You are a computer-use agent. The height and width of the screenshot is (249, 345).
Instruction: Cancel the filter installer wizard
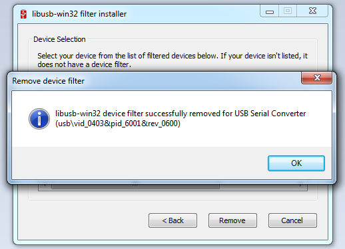pyautogui.click(x=292, y=220)
